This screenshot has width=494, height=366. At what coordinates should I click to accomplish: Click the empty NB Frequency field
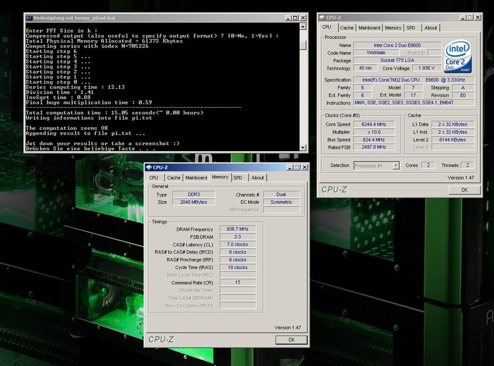click(281, 210)
